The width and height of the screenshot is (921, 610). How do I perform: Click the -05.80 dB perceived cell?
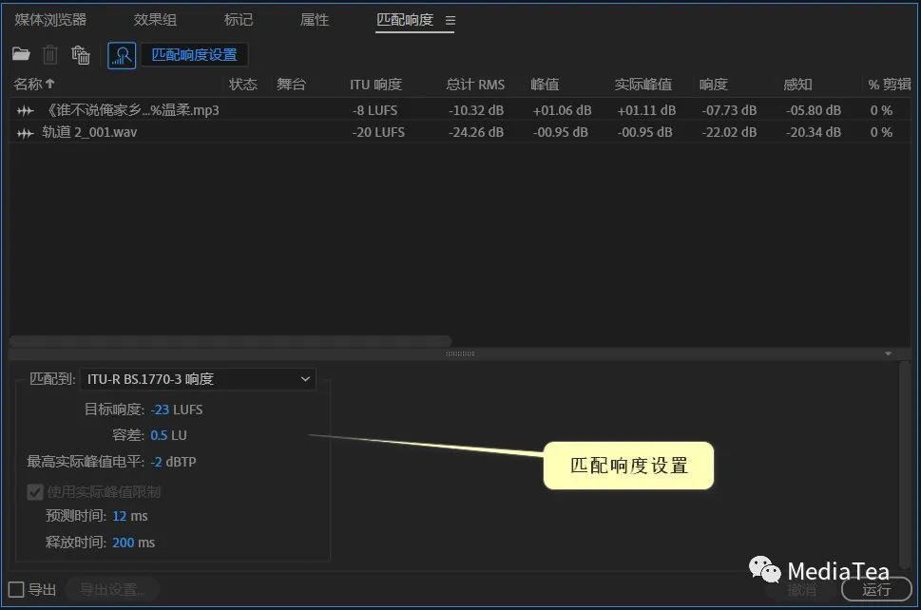814,110
